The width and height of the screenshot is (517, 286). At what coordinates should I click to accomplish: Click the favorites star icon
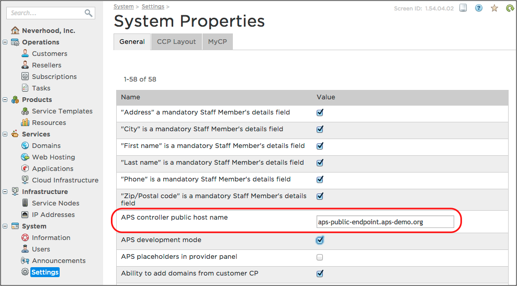coord(494,8)
